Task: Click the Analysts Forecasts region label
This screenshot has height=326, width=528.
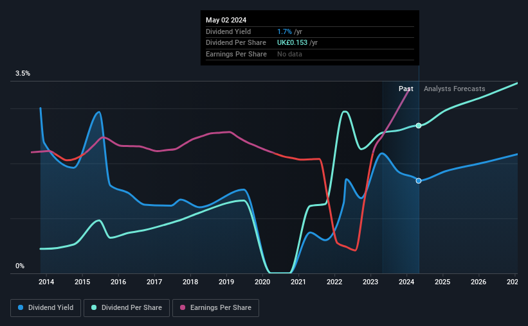Action: coord(454,89)
